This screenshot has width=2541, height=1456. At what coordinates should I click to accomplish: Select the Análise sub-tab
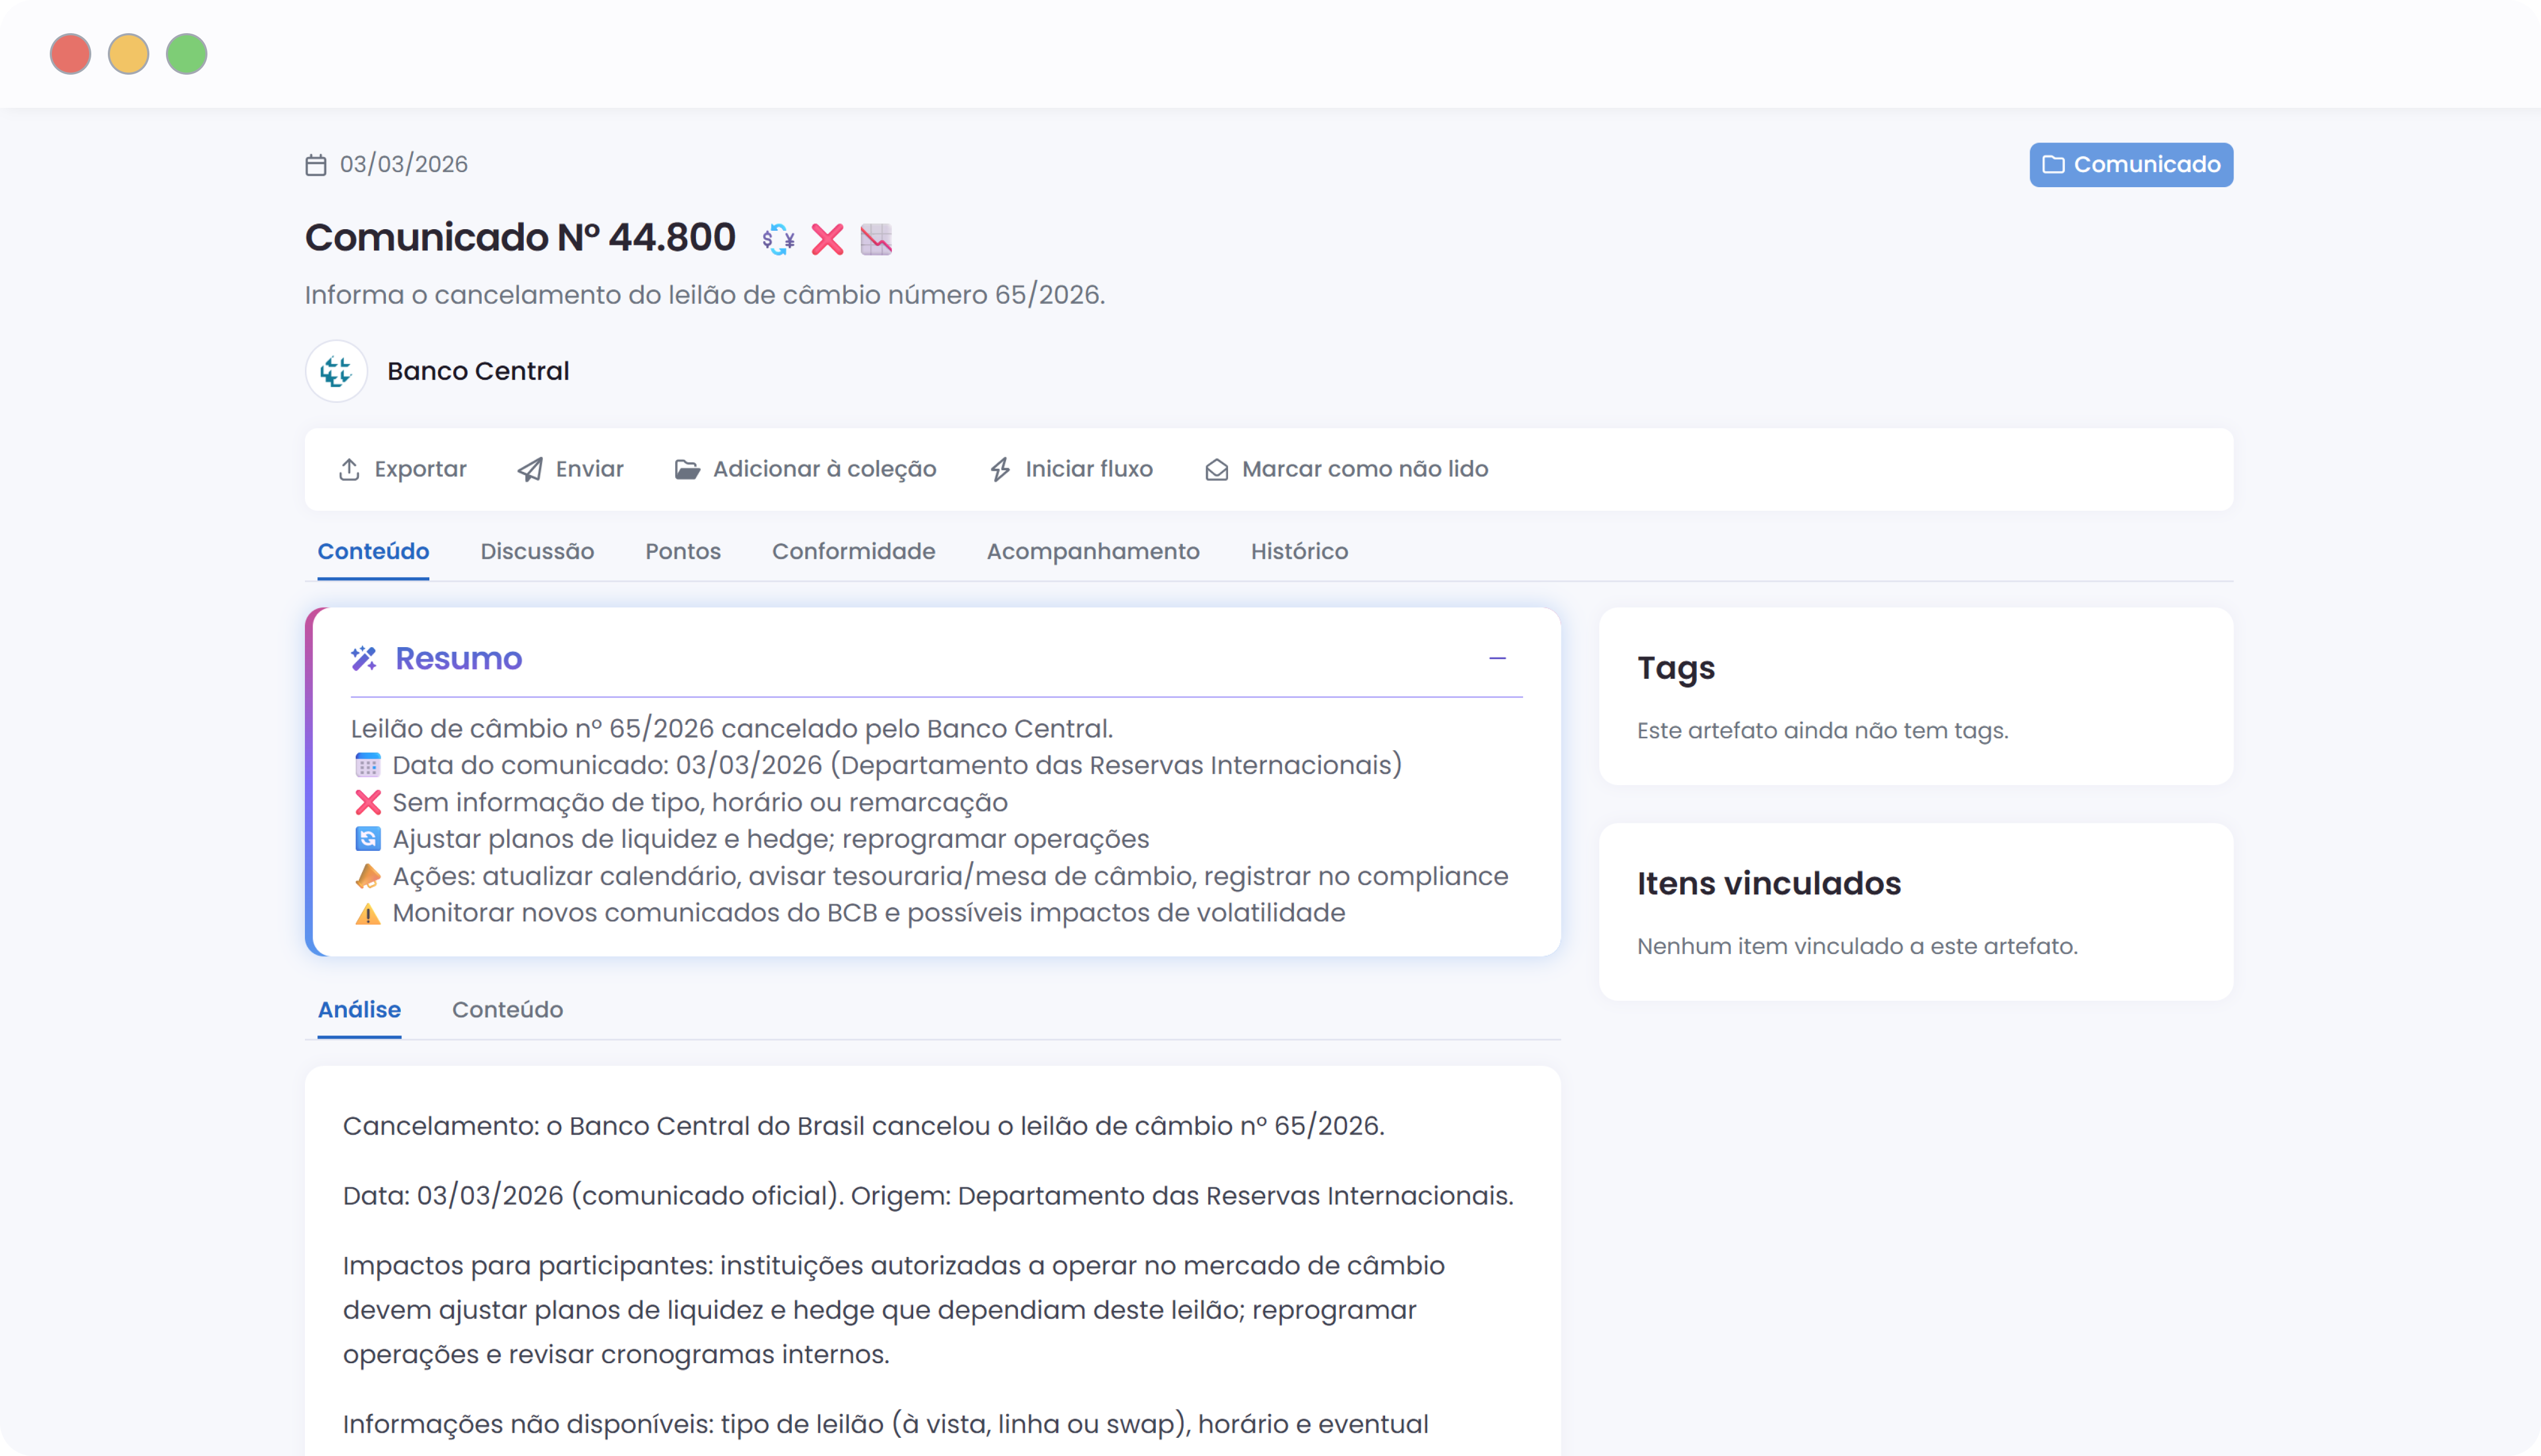pos(359,1010)
